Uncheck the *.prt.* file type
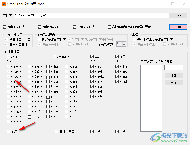This screenshot has width=190, height=145. [x=8, y=67]
